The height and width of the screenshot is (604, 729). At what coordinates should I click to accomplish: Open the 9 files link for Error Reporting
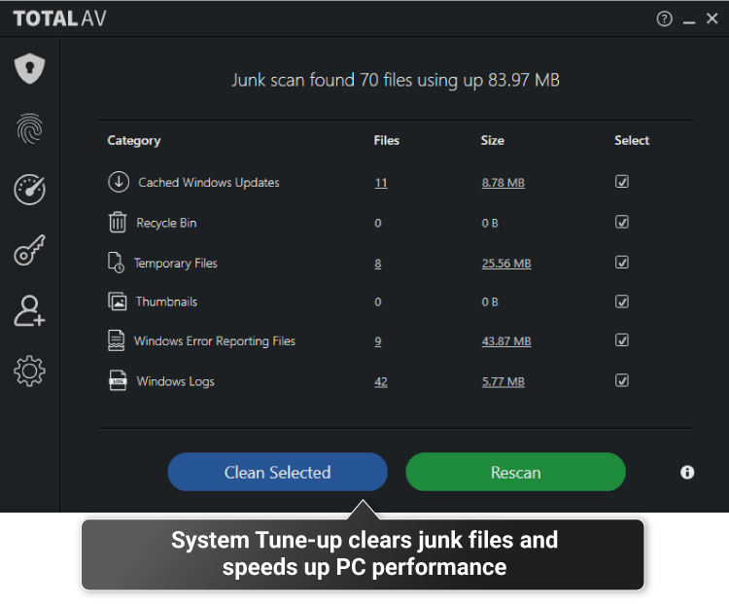[x=378, y=341]
